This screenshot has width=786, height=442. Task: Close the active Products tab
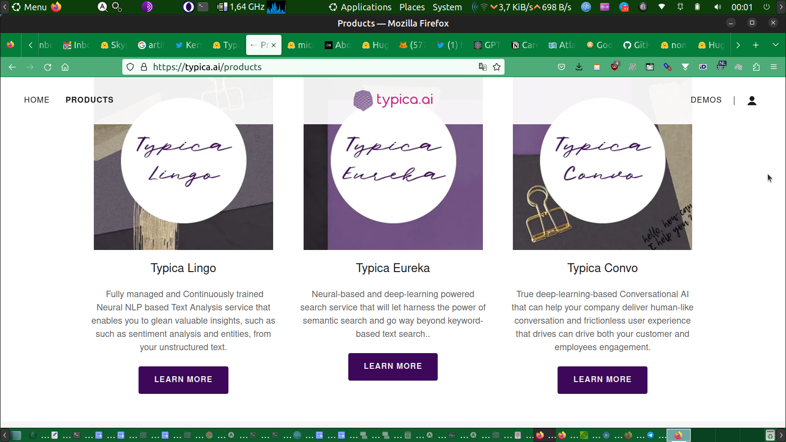[274, 45]
